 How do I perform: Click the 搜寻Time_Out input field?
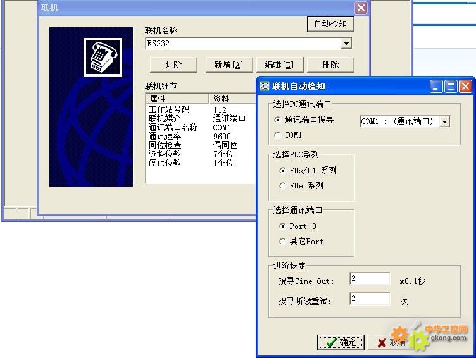[x=370, y=278]
